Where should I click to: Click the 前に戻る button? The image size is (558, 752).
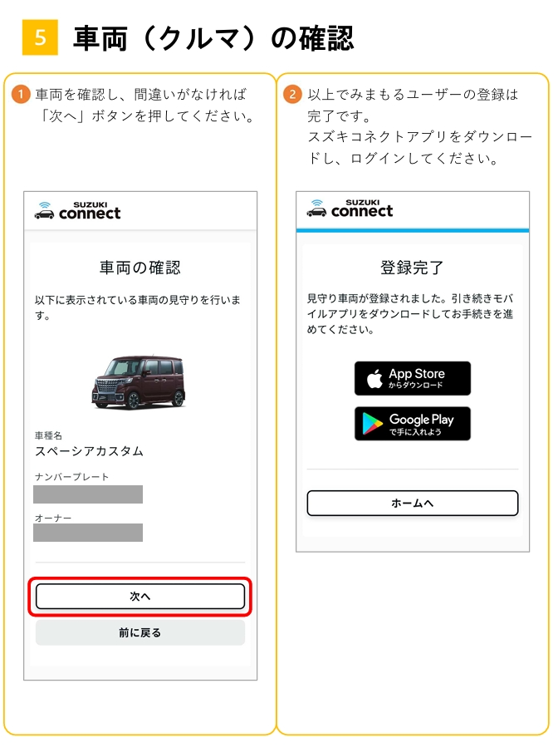coord(140,632)
